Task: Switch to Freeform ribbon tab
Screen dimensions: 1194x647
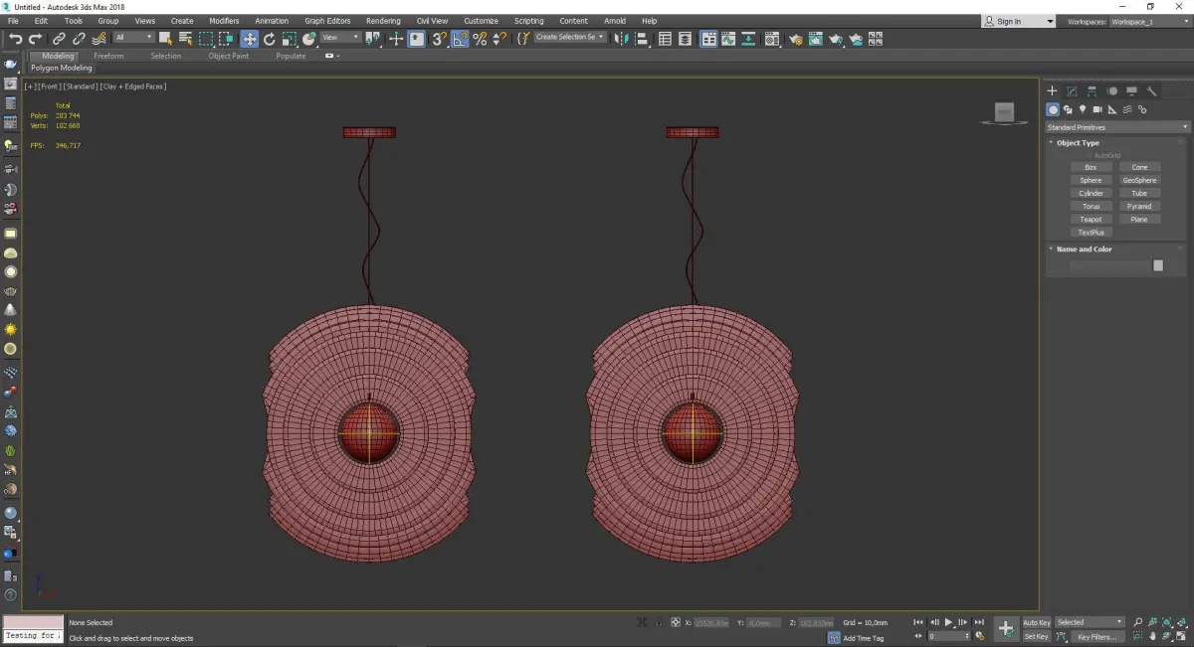Action: (108, 56)
